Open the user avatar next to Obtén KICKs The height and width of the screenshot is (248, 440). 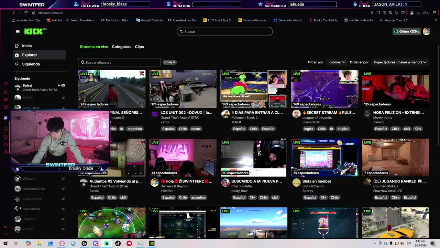click(x=426, y=31)
